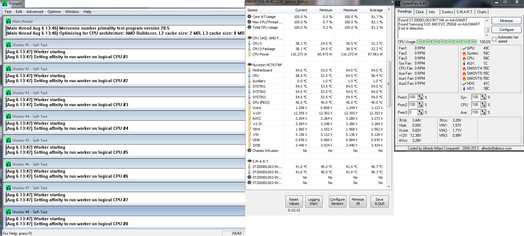Click the Configure button in SpeedFan
Viewport: 524px width, 236px height.
pos(506,30)
